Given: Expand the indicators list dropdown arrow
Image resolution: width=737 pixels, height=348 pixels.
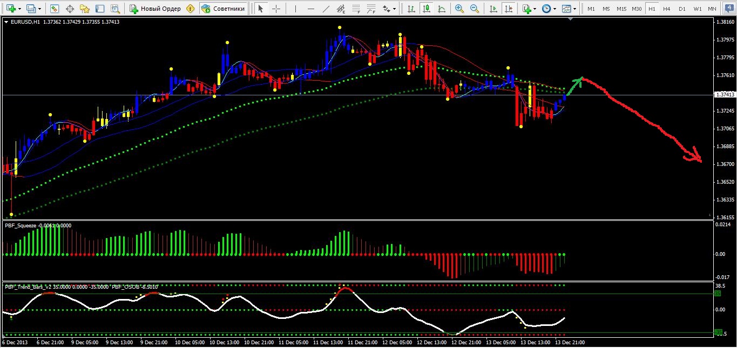Looking at the screenshot, I should pyautogui.click(x=535, y=9).
